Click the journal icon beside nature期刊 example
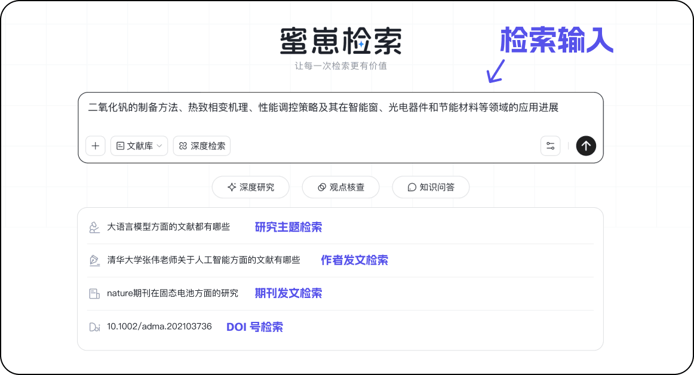The image size is (694, 375). [x=94, y=294]
